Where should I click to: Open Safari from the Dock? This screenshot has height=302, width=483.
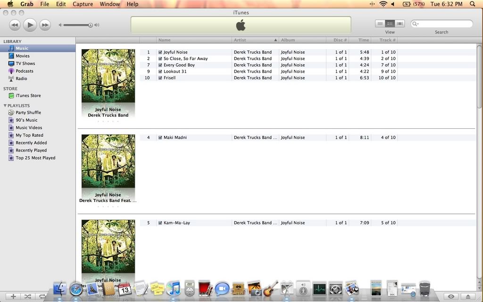click(x=76, y=289)
